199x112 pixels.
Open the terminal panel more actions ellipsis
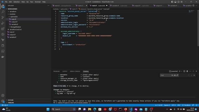point(190,71)
